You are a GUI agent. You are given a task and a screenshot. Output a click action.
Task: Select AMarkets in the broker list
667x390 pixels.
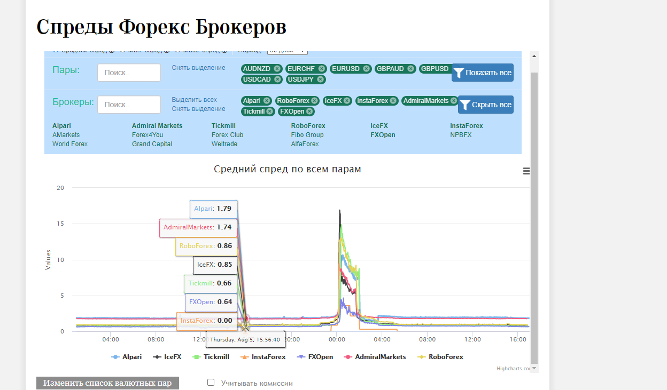[x=66, y=135]
